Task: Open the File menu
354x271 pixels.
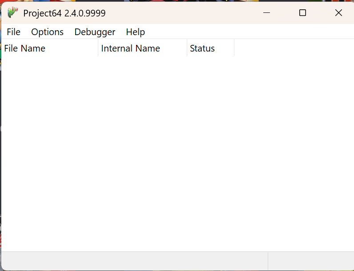Action: (13, 32)
